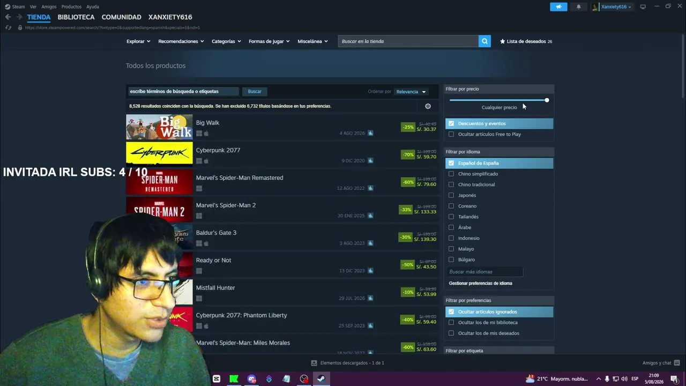
Task: Click the taskbar volume speaker icon
Action: pos(624,379)
